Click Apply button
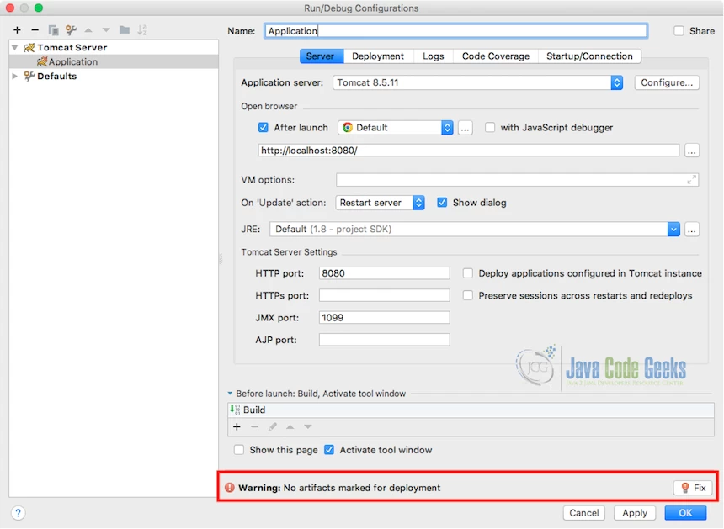Screen dimensions: 724x529 click(x=635, y=513)
